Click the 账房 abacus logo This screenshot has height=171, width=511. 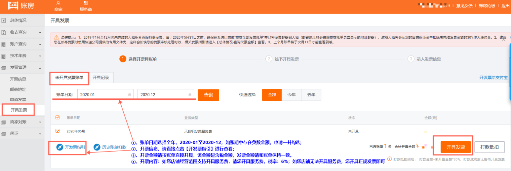point(13,6)
